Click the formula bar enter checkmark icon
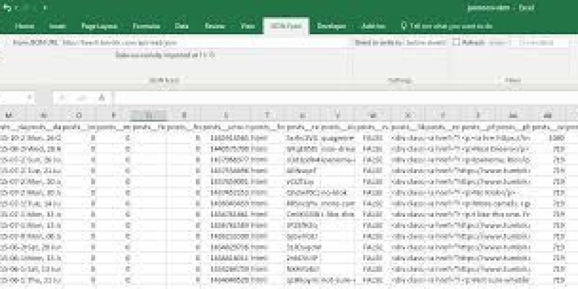The width and height of the screenshot is (578, 289). tap(81, 98)
